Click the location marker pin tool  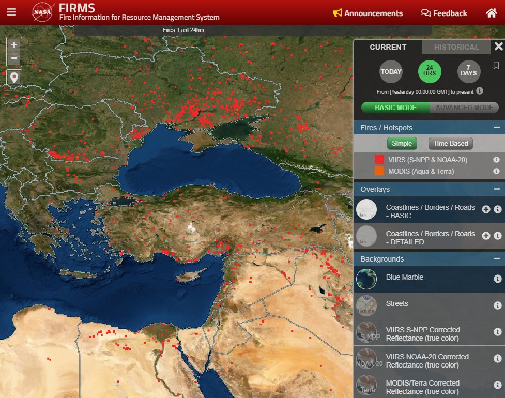click(14, 78)
